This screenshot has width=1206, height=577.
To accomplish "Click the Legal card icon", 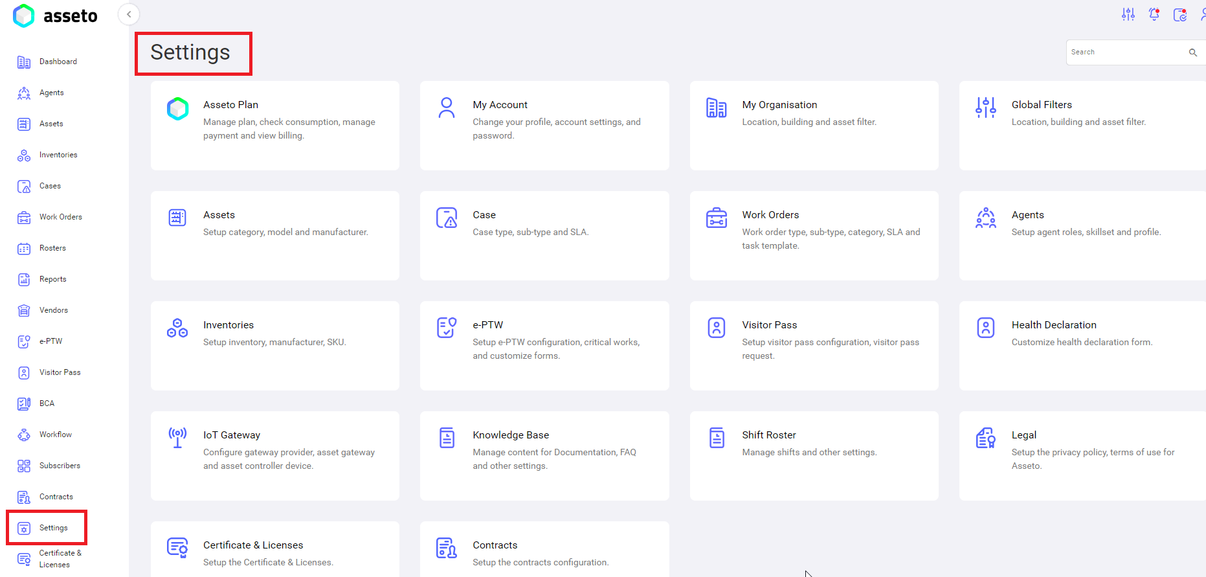I will [986, 438].
